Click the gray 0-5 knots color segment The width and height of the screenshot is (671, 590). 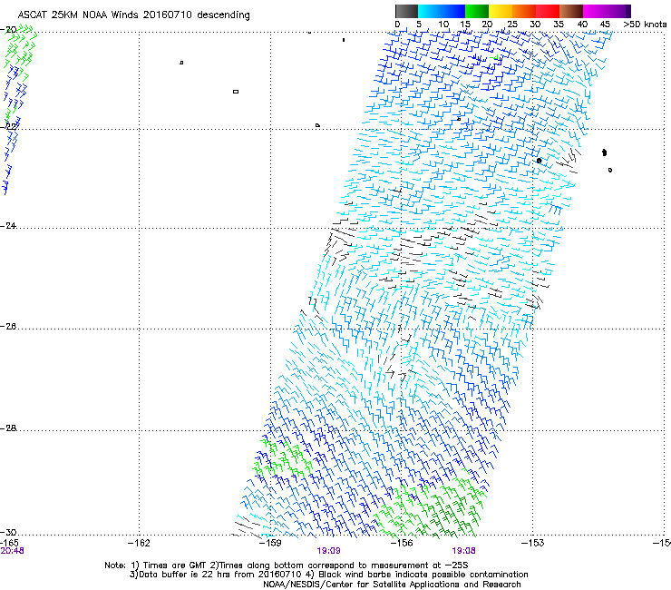point(406,11)
